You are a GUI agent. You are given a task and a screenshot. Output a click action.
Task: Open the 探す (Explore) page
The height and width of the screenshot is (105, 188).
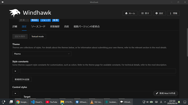[145, 13]
